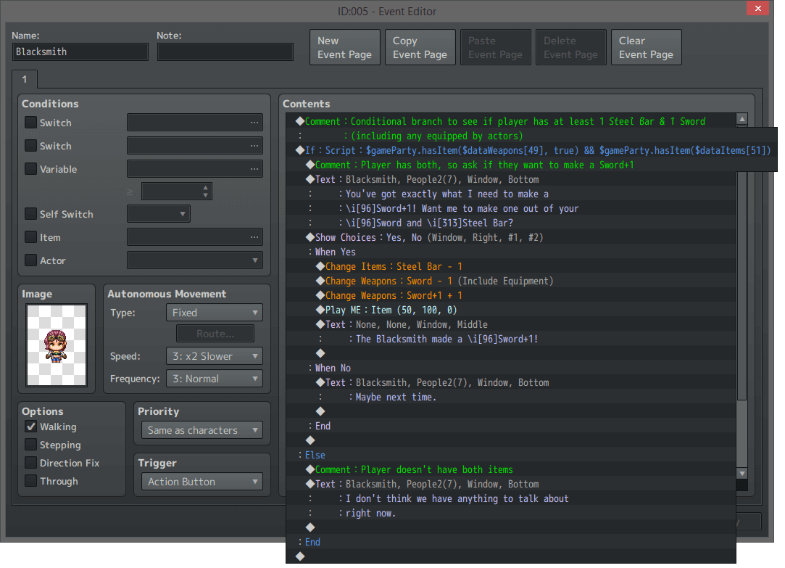Toggle the Direction Fix option
Screen dimensions: 785x568
[x=30, y=463]
